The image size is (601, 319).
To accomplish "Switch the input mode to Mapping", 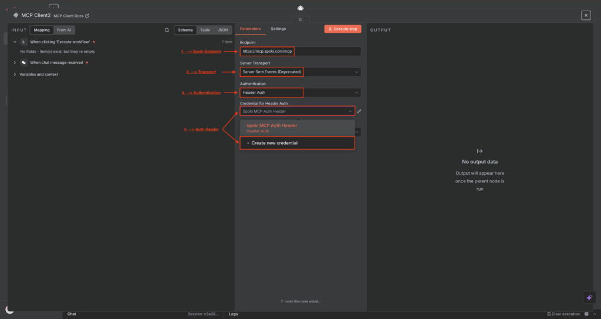I will tap(42, 30).
